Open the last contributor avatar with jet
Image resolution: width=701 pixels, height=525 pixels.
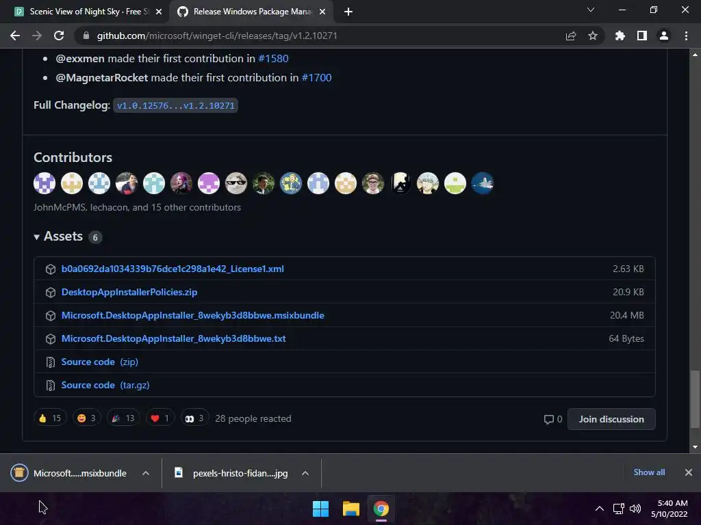coord(483,183)
